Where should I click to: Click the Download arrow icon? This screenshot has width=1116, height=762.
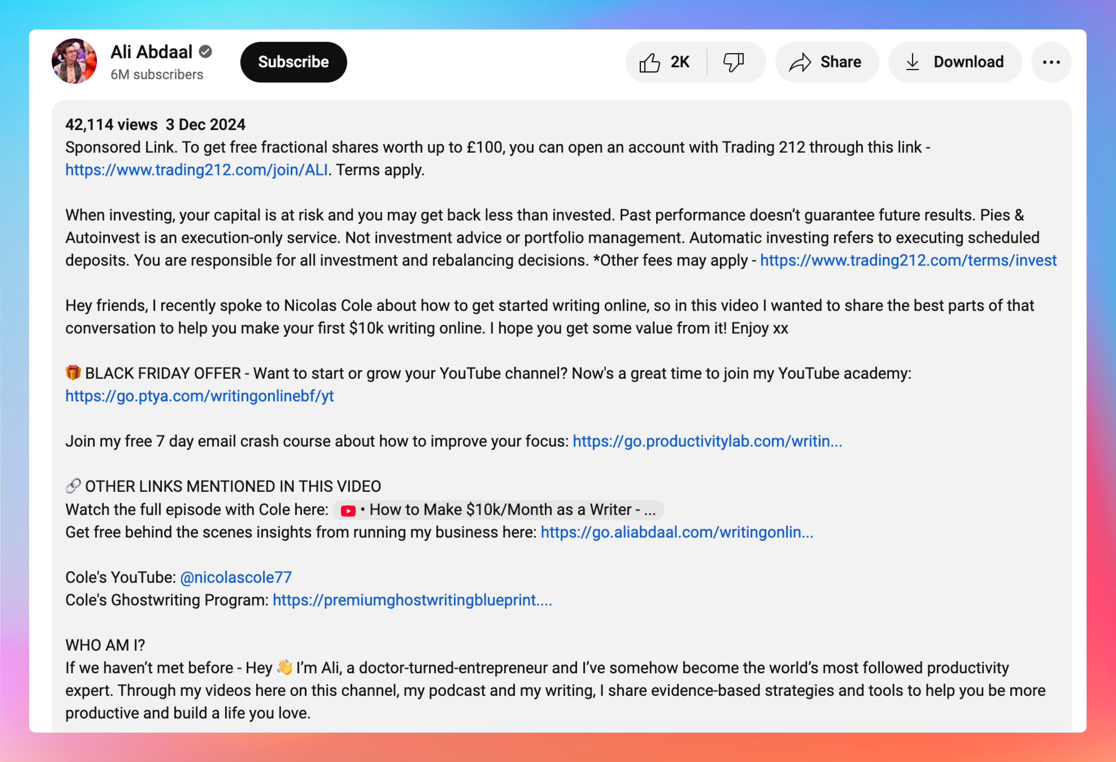coord(912,63)
